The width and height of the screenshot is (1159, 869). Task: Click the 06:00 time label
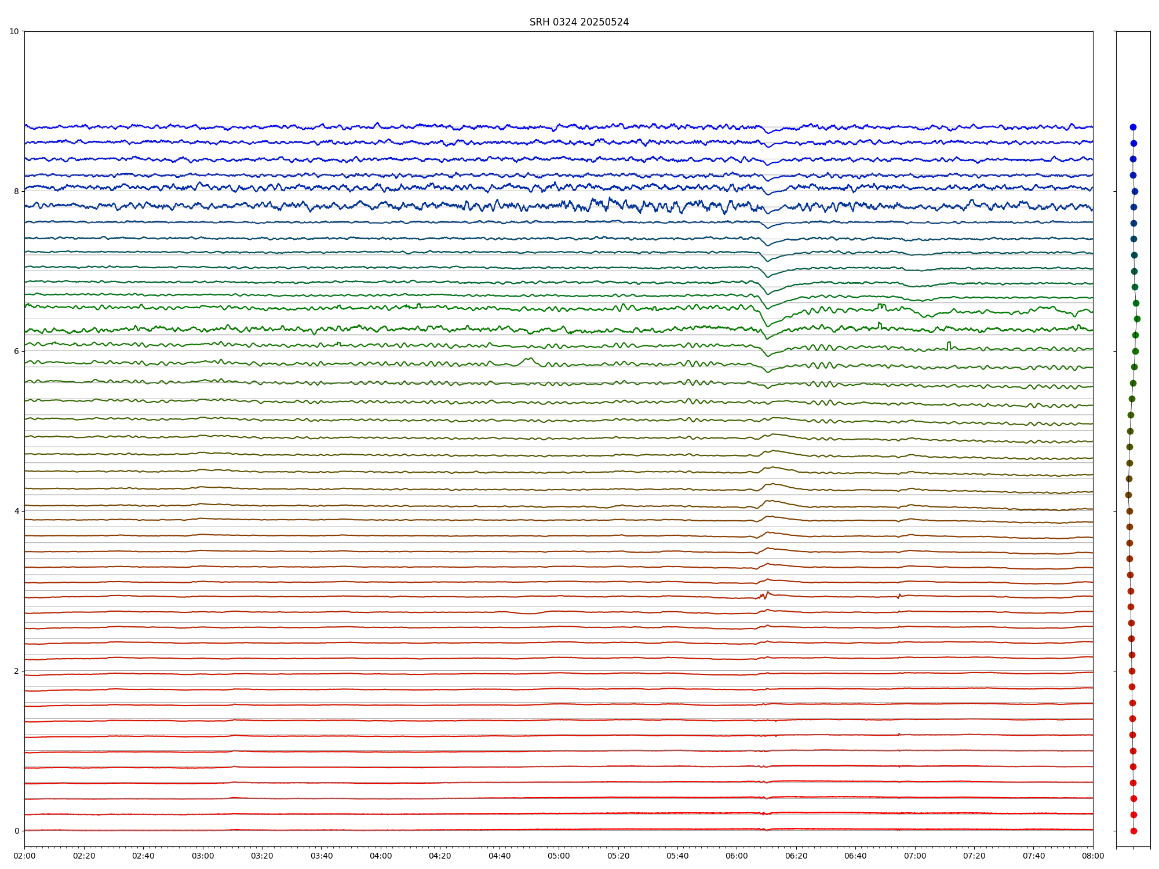click(737, 856)
